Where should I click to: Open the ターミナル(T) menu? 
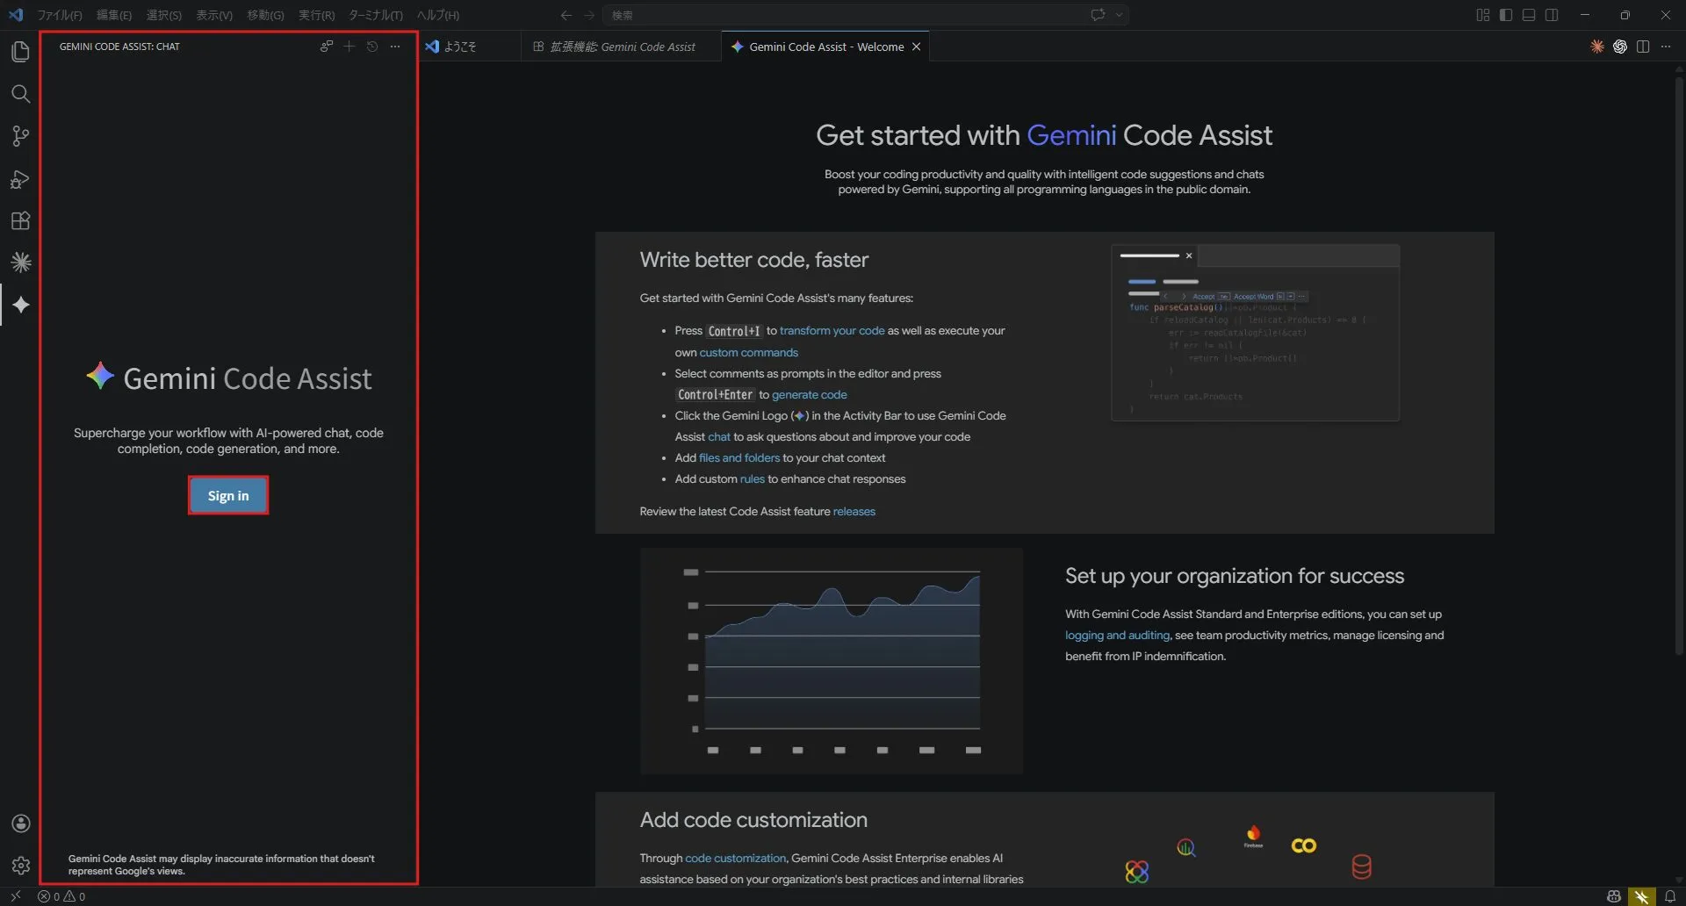(x=375, y=15)
